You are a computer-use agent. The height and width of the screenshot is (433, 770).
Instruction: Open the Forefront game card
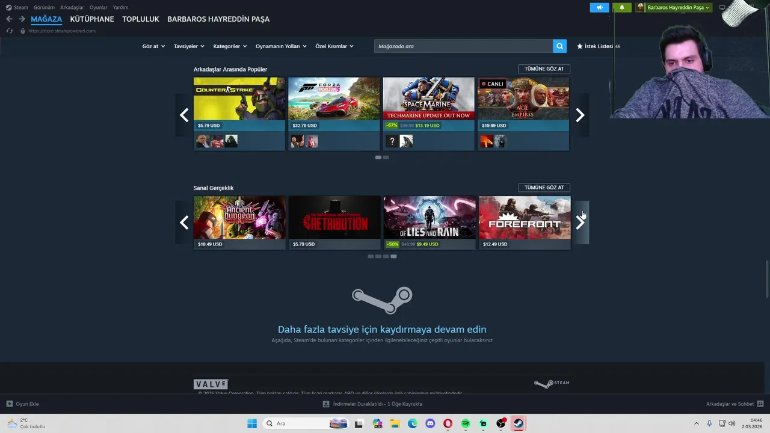525,223
